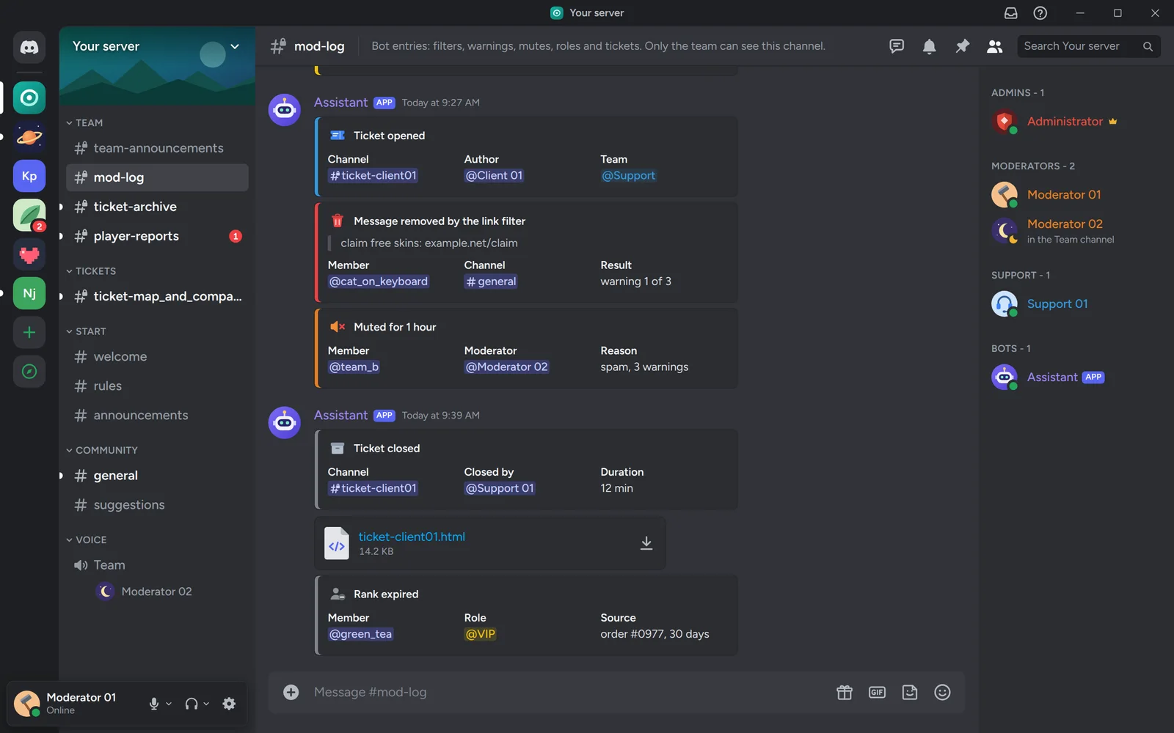Viewport: 1174px width, 733px height.
Task: Open the green leaf server
Action: (29, 216)
